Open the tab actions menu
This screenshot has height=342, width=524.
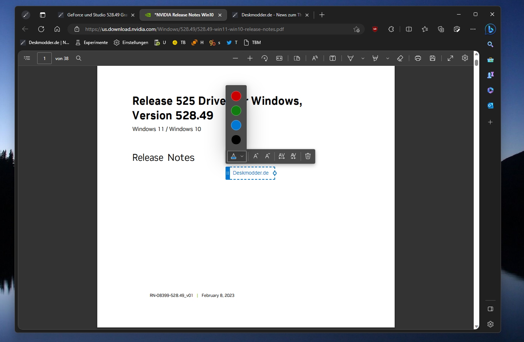[x=43, y=15]
